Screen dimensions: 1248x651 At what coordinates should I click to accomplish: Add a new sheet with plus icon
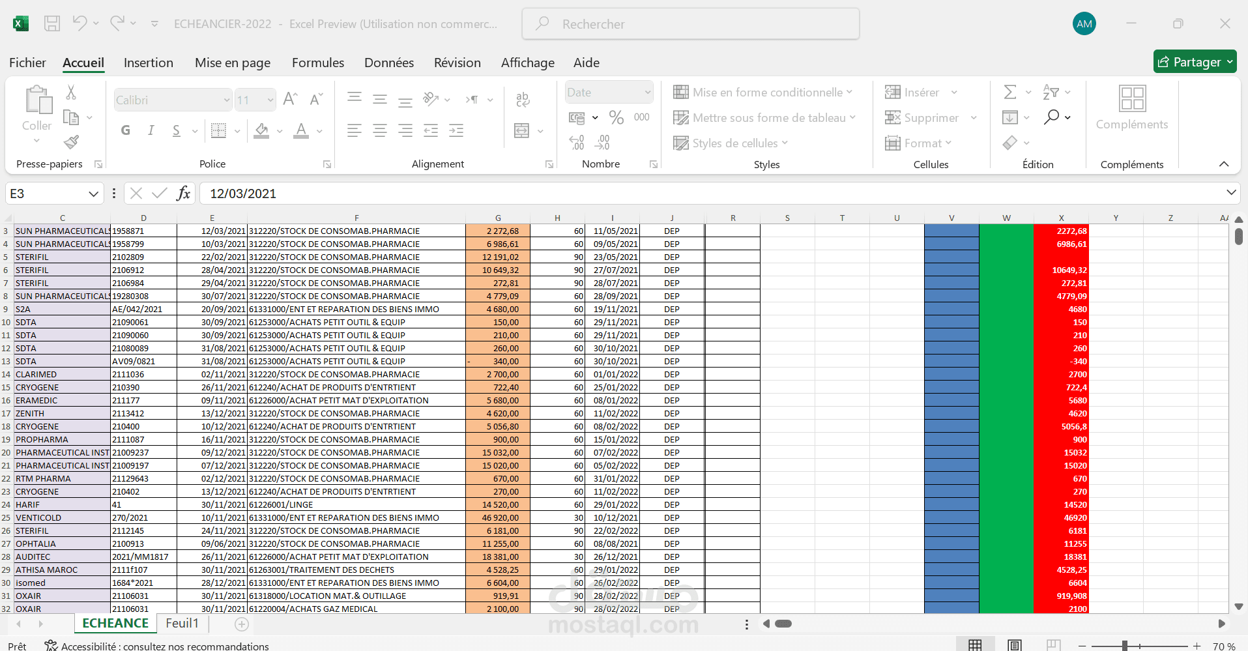click(242, 624)
